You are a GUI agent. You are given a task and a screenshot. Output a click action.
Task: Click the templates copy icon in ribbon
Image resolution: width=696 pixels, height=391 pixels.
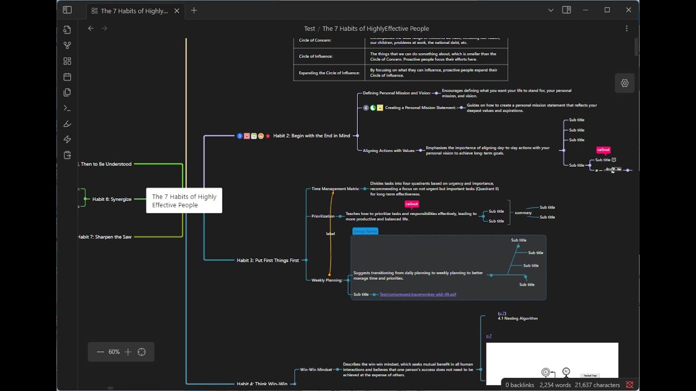(67, 92)
